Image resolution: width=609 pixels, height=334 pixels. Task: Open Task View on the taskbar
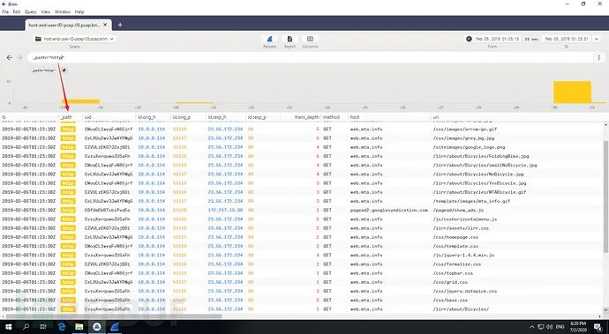[43, 327]
